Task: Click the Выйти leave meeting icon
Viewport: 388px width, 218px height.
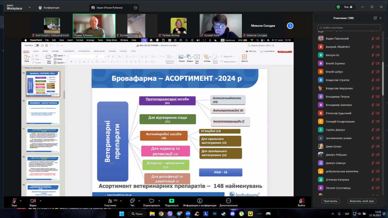Action: [301, 201]
